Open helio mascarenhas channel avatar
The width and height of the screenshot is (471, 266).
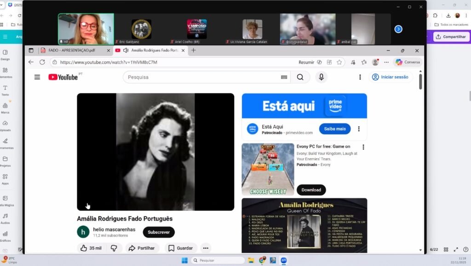click(83, 232)
